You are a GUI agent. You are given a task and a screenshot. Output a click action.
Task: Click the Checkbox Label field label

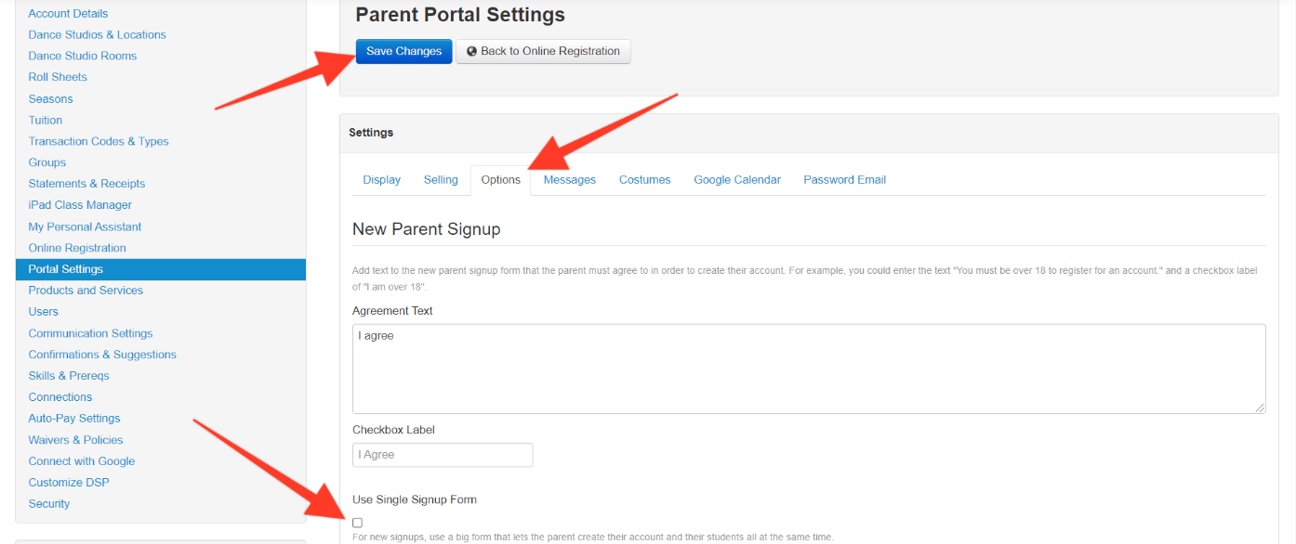tap(393, 430)
